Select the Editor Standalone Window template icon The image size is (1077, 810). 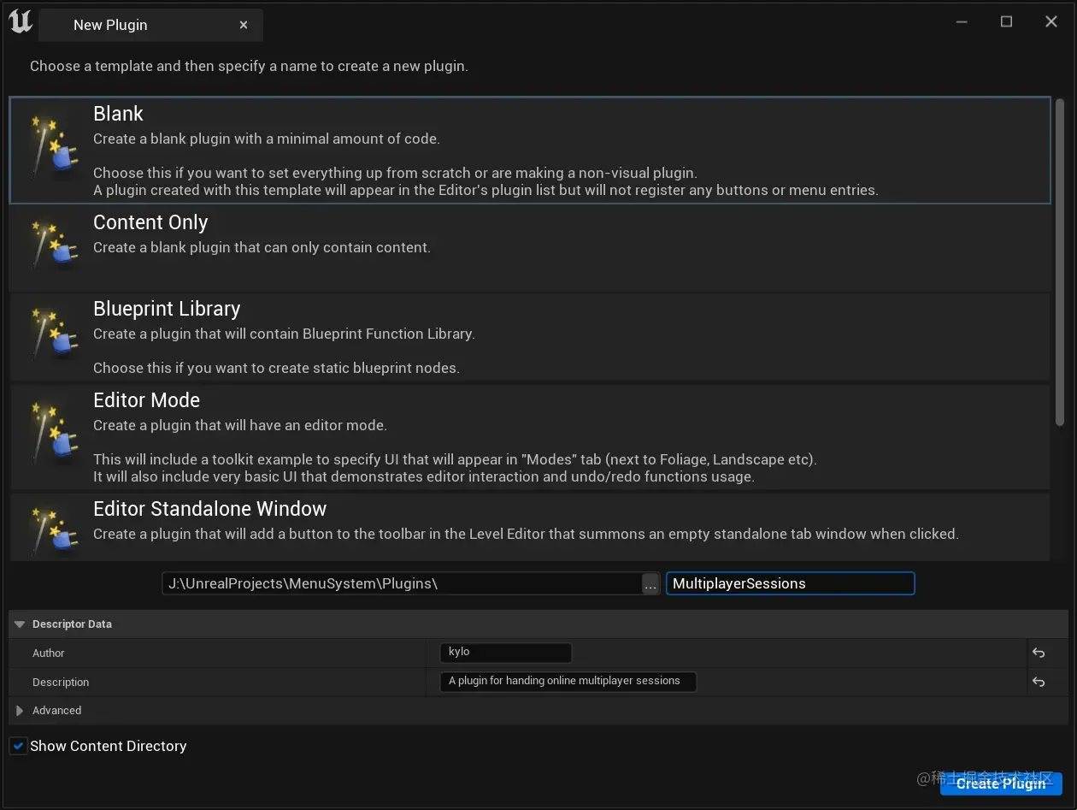click(x=50, y=530)
